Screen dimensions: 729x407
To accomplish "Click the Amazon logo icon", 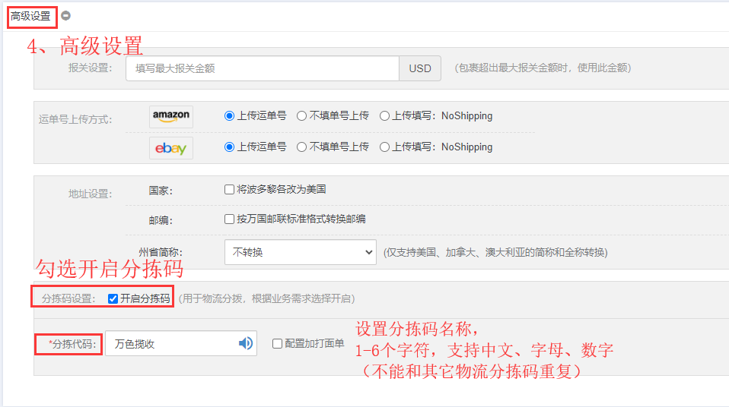I will pos(171,116).
